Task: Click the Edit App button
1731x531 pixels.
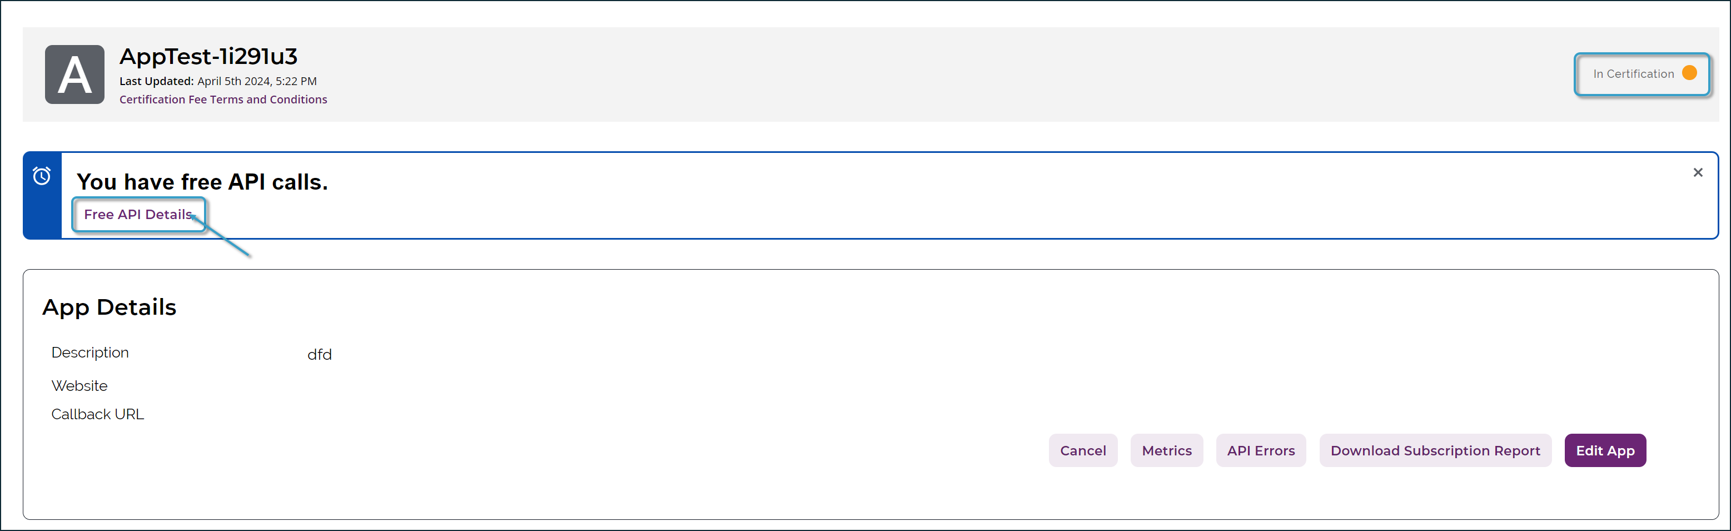Action: tap(1605, 450)
